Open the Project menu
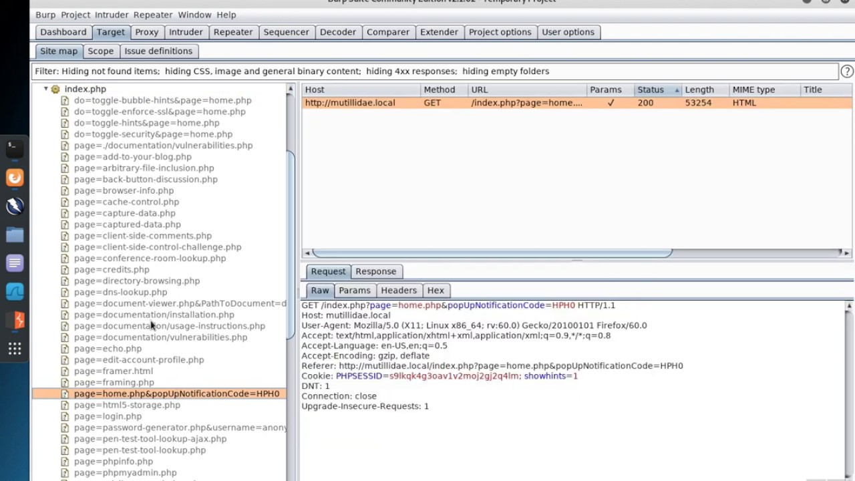855x481 pixels. coord(75,15)
